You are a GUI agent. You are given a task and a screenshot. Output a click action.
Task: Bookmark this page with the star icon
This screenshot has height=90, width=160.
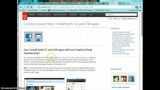click(132, 7)
